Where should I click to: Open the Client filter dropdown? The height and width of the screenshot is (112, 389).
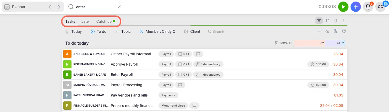tap(192, 31)
